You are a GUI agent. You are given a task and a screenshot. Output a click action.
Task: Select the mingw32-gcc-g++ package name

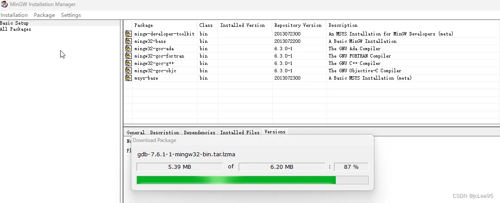[x=154, y=63]
